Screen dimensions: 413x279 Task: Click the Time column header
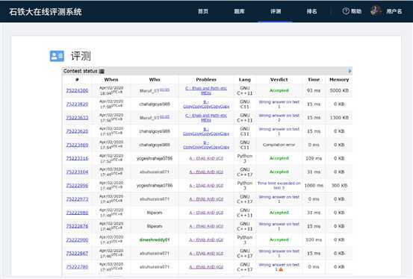pyautogui.click(x=314, y=80)
